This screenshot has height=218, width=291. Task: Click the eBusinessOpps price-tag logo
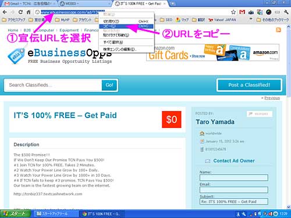[16, 56]
